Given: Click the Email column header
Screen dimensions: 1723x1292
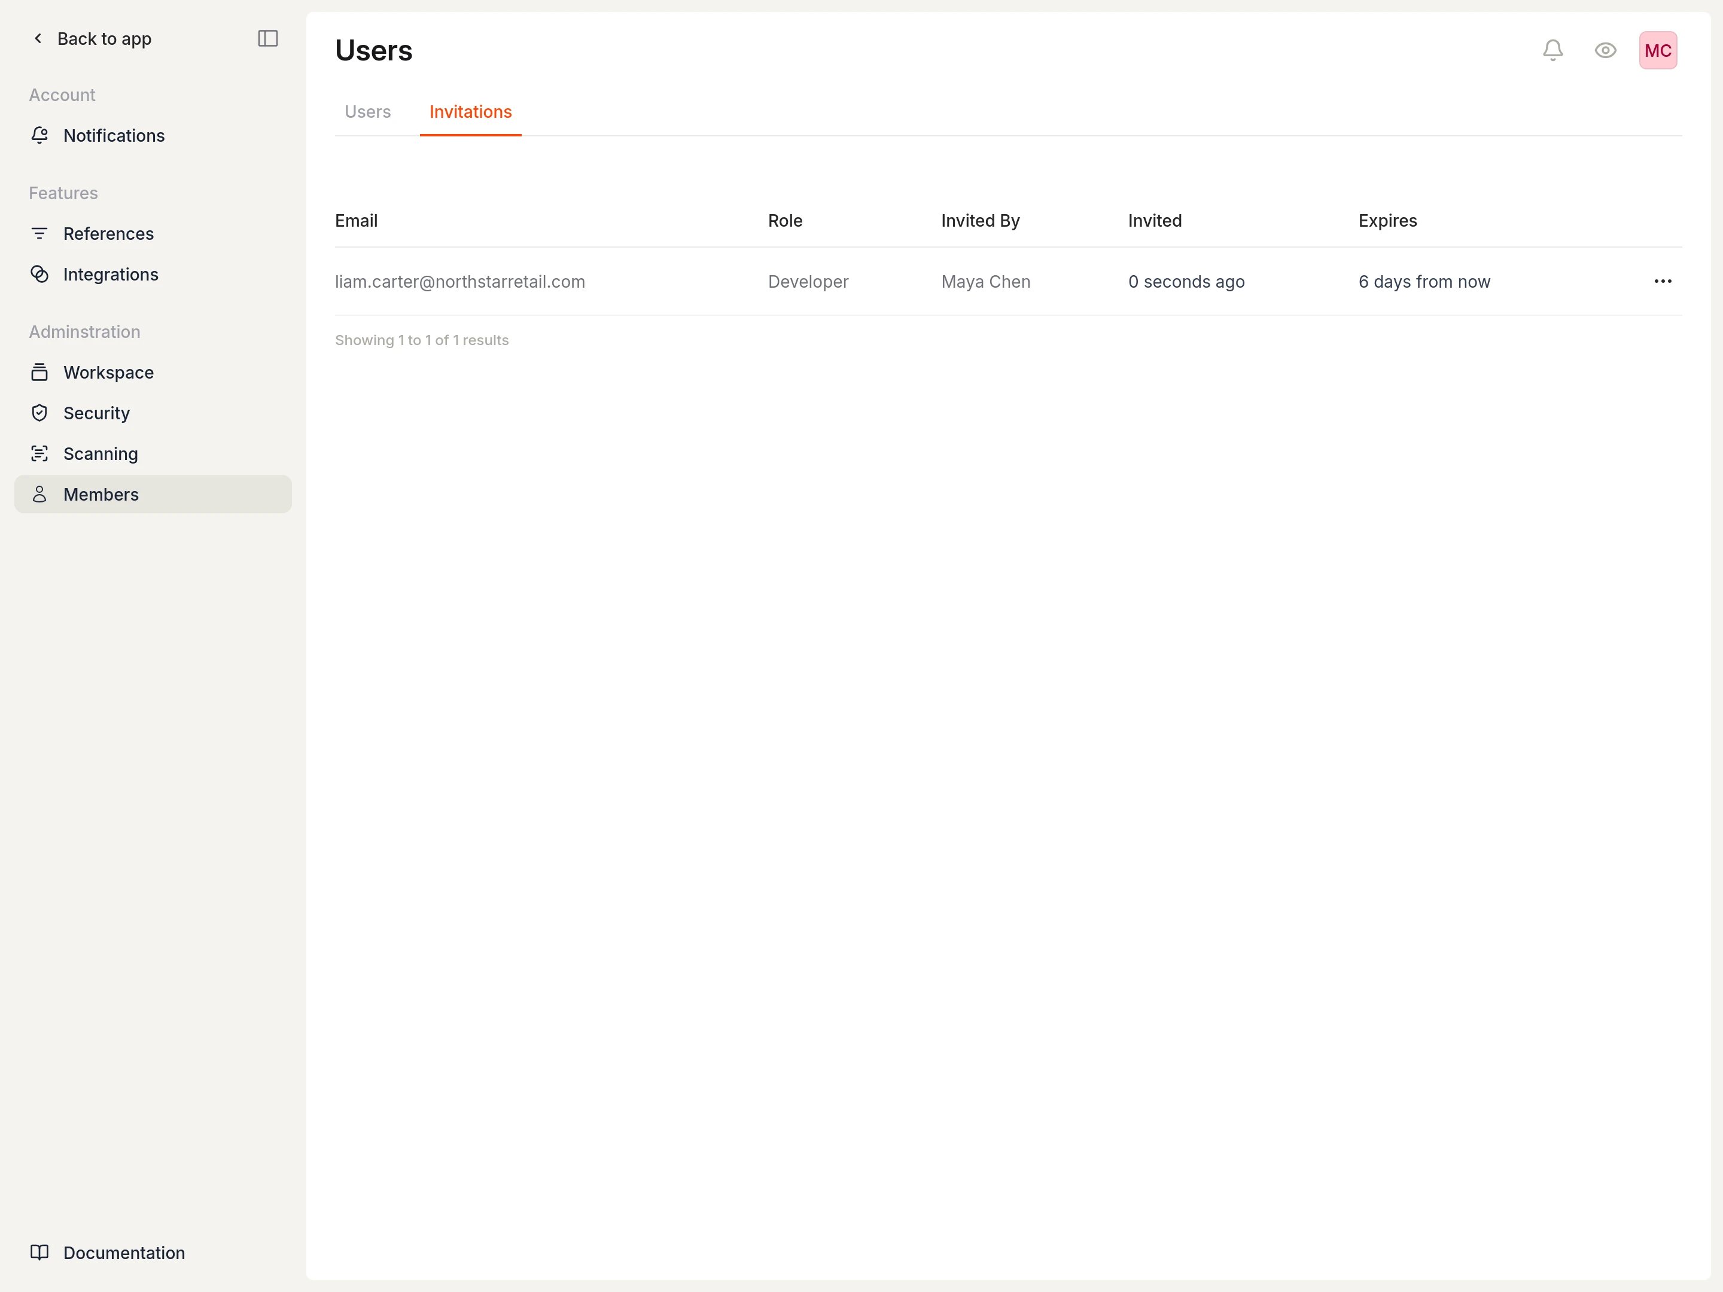Looking at the screenshot, I should pos(356,220).
